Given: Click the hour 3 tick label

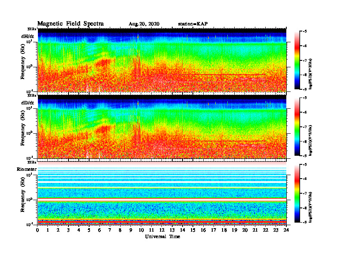Looking at the screenshot, I should pos(68,230).
